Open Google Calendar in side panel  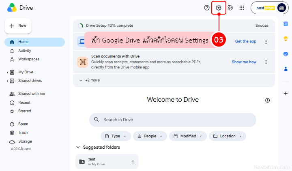coord(286,24)
